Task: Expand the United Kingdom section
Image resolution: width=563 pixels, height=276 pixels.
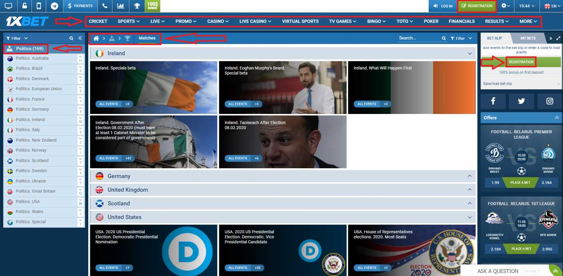Action: (x=470, y=190)
